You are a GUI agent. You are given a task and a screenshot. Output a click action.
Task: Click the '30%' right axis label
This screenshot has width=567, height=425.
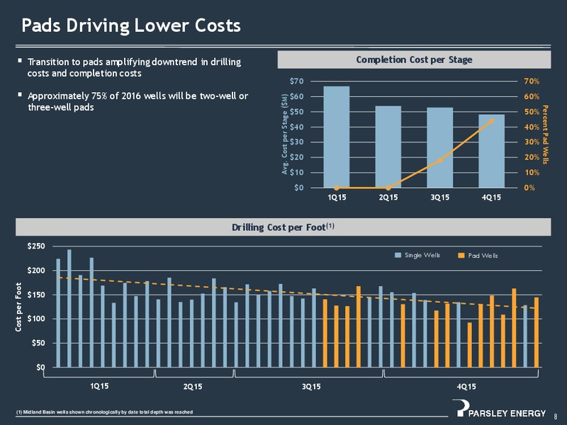click(x=531, y=142)
